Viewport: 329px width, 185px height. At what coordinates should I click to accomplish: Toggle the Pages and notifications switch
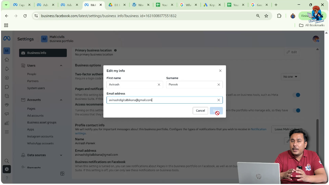[x=296, y=95]
